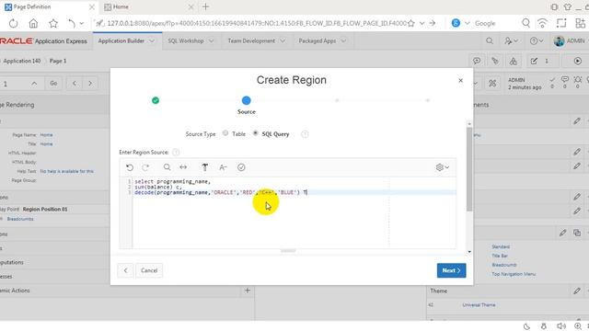This screenshot has width=589, height=331.
Task: Click the dialog vertical scrollbar thumb
Action: tap(469, 169)
